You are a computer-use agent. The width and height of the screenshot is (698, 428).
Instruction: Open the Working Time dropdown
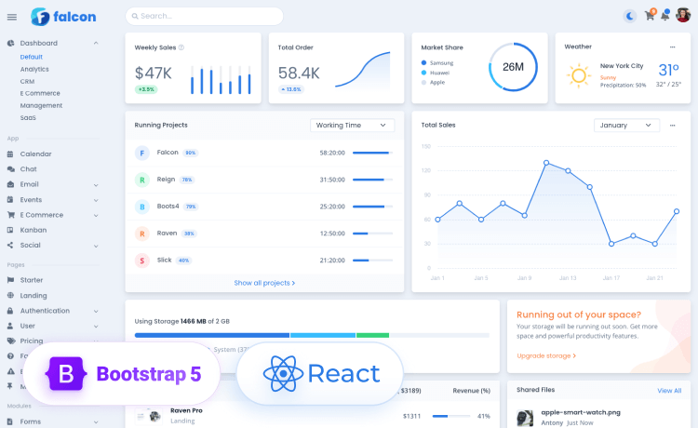[x=352, y=126]
